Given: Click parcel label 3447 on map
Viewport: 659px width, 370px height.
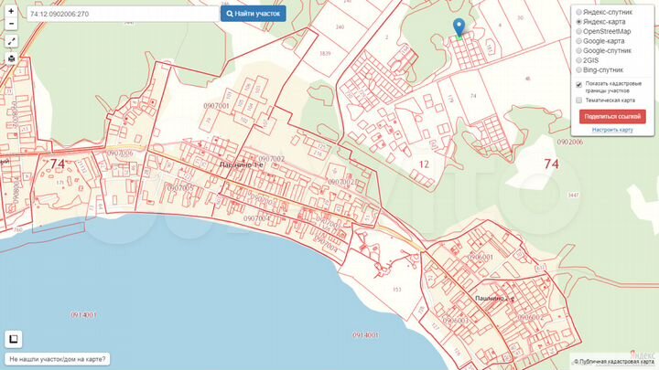Looking at the screenshot, I should pyautogui.click(x=573, y=196).
